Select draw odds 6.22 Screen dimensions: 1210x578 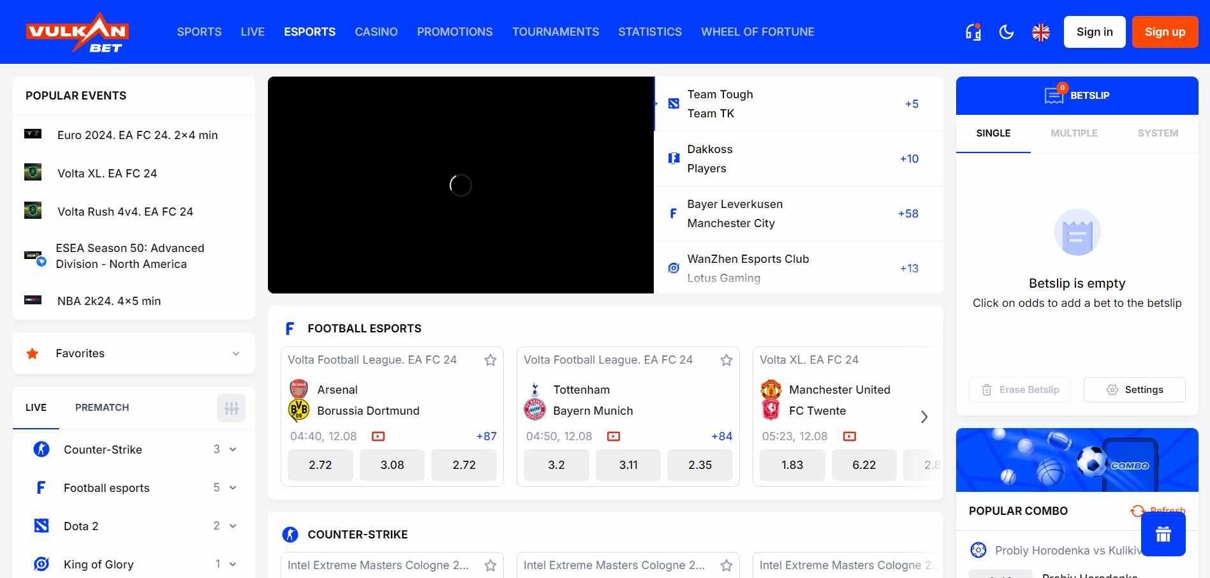click(x=864, y=465)
